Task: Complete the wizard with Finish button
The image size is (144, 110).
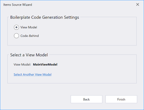Action: click(x=121, y=99)
